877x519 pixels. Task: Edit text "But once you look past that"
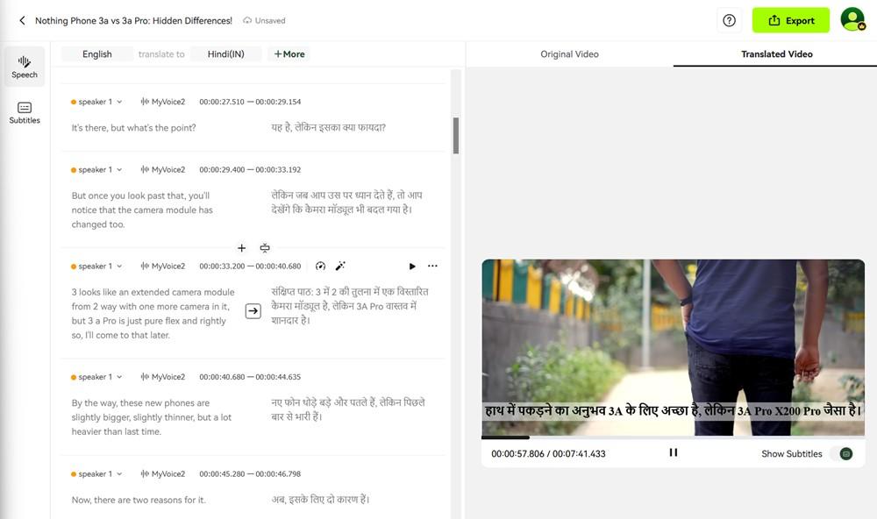point(142,210)
